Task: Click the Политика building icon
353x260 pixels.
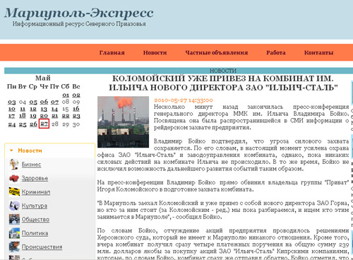Action: click(14, 233)
